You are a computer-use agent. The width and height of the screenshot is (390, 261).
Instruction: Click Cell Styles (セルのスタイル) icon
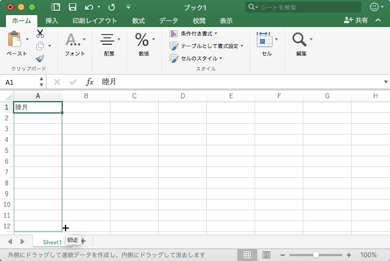174,58
